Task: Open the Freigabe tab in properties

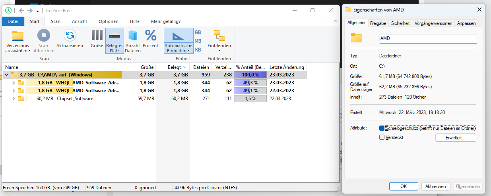Action: [378, 23]
